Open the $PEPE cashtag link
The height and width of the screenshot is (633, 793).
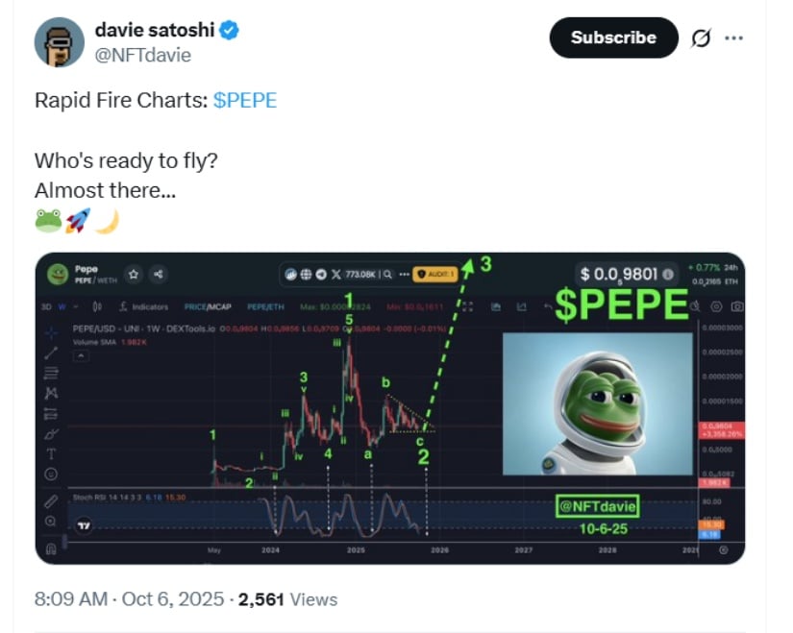tap(244, 101)
